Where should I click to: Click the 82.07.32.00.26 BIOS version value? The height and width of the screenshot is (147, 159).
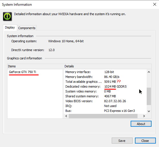click(x=115, y=101)
